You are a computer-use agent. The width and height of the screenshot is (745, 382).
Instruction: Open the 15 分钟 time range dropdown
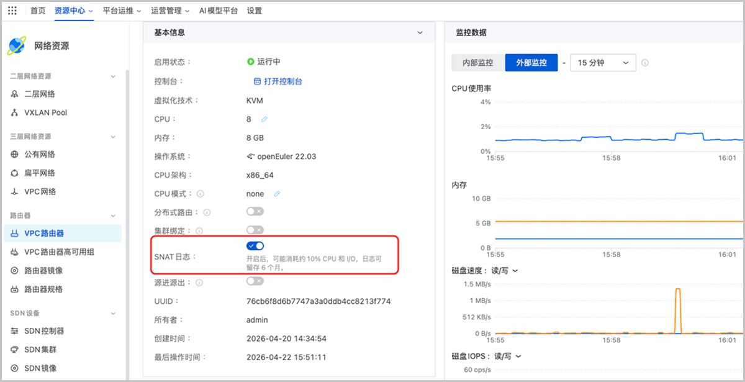coord(602,63)
